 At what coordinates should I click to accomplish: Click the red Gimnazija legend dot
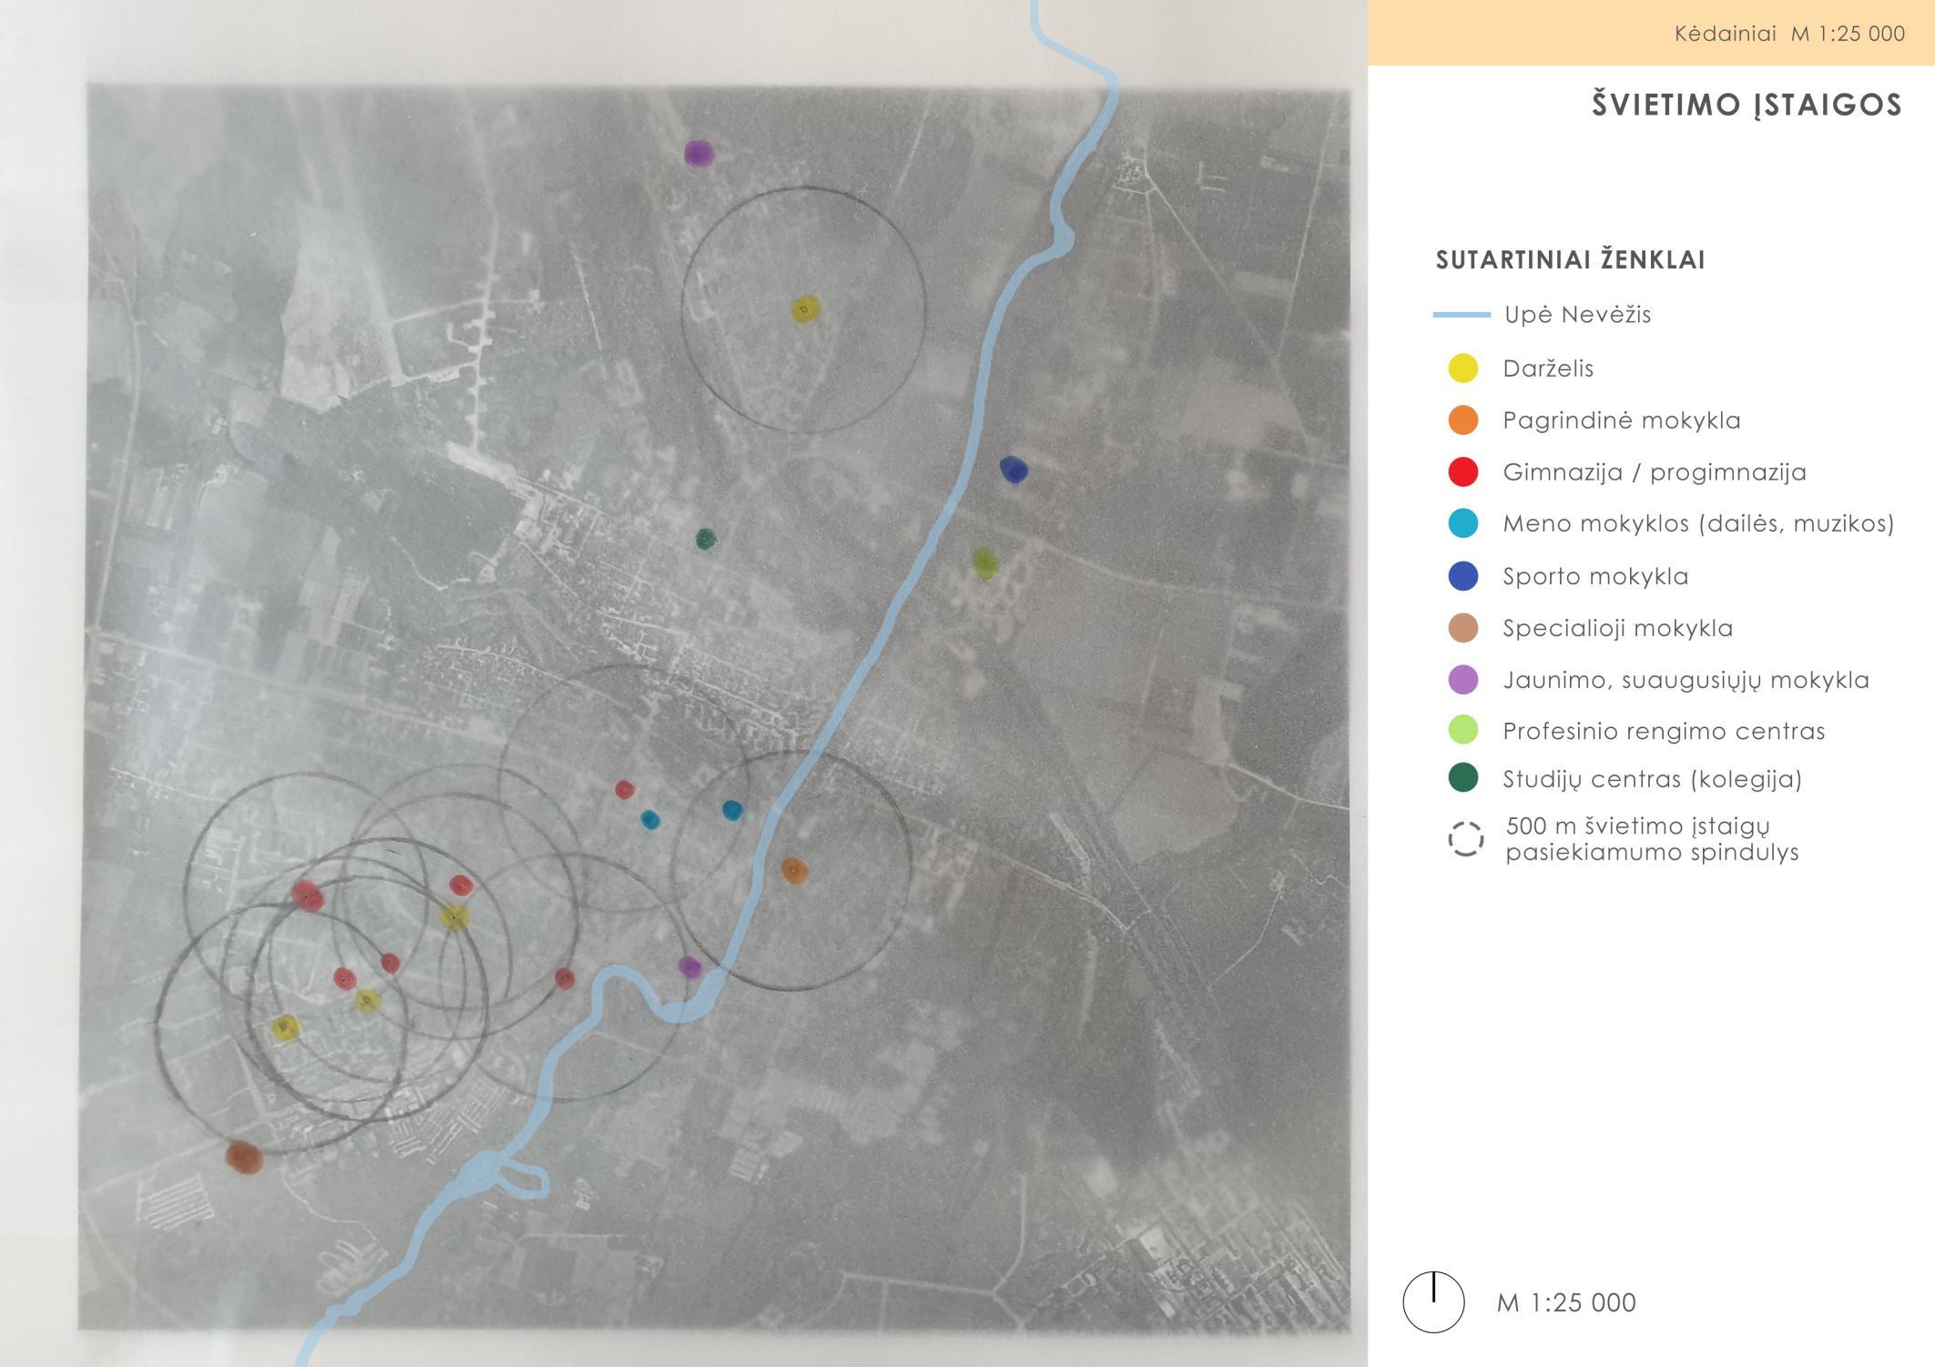[x=1462, y=472]
